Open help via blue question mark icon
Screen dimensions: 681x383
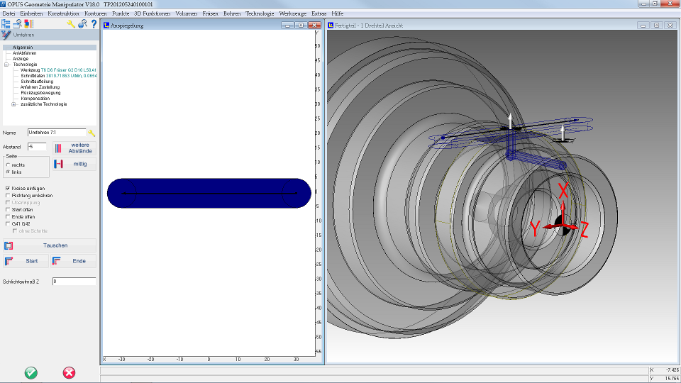(94, 24)
